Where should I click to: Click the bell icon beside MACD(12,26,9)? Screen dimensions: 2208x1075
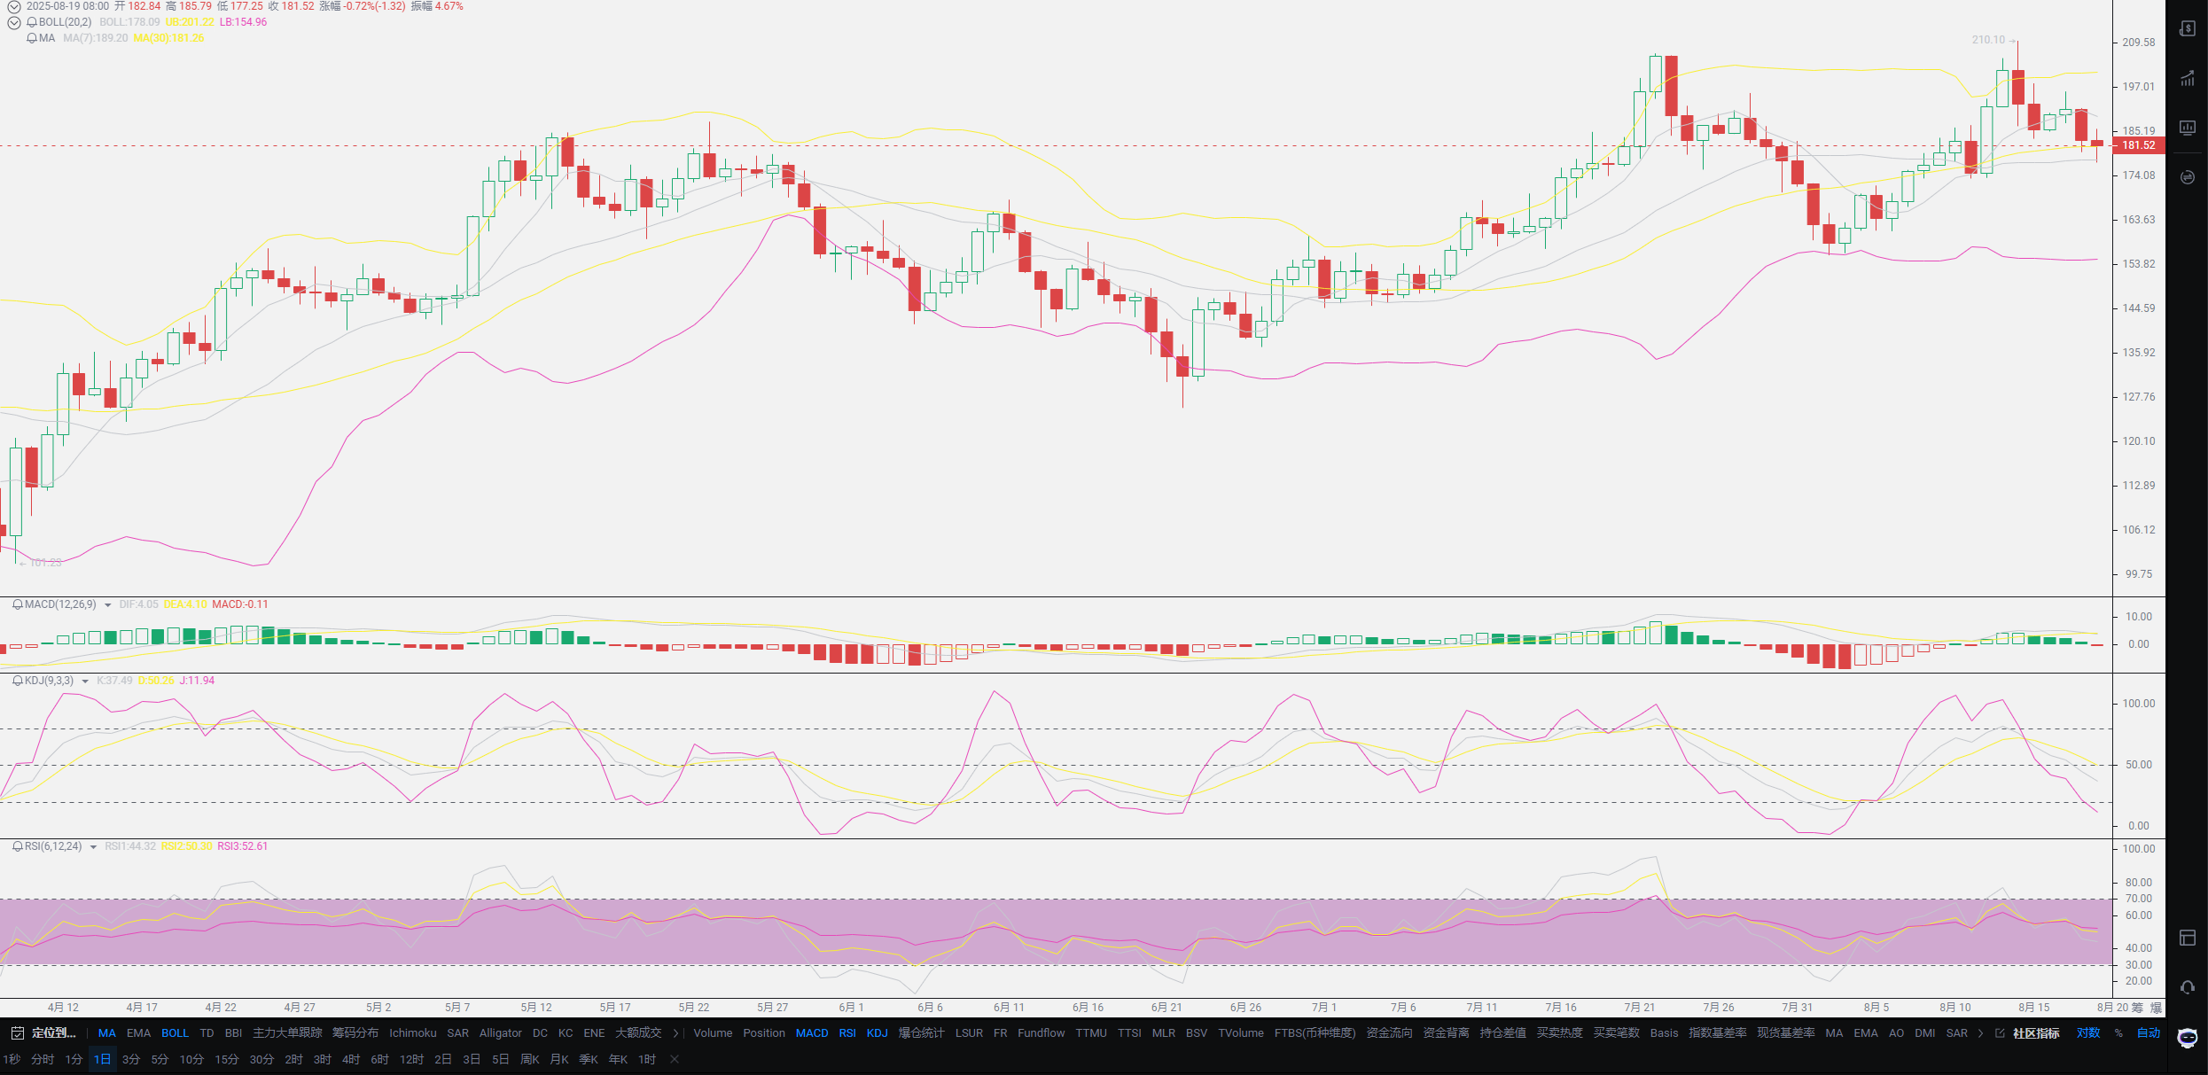pyautogui.click(x=17, y=604)
